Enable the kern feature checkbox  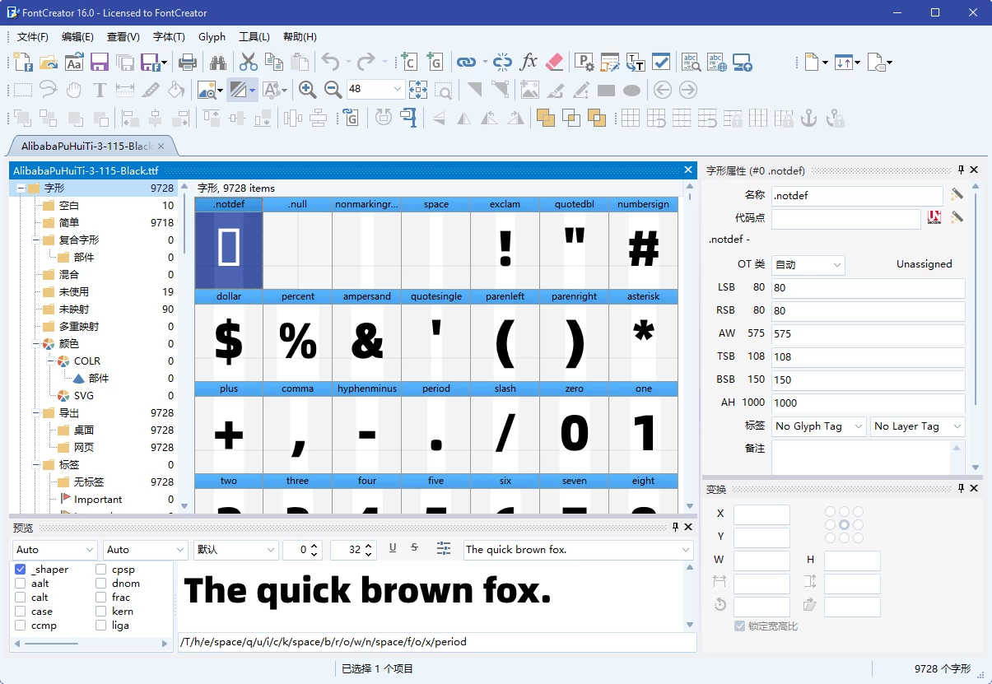click(x=101, y=612)
